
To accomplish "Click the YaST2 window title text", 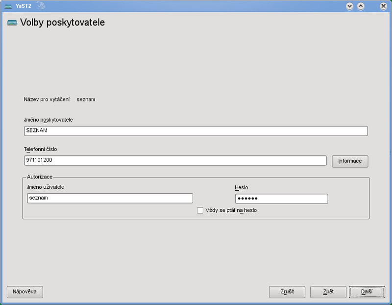I will tap(23, 6).
